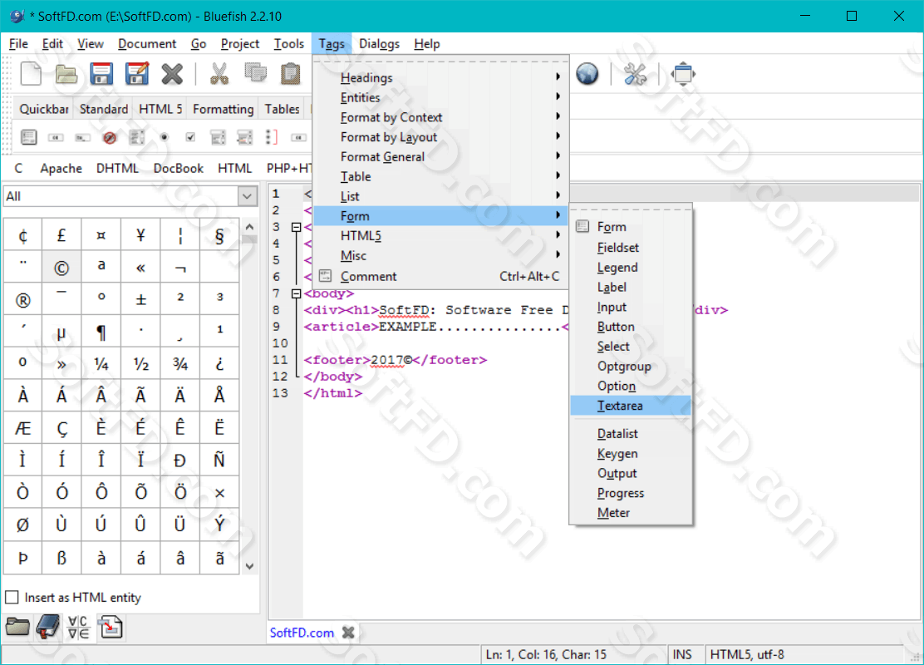The height and width of the screenshot is (665, 924).
Task: Expand the Headings submenu
Action: 440,77
